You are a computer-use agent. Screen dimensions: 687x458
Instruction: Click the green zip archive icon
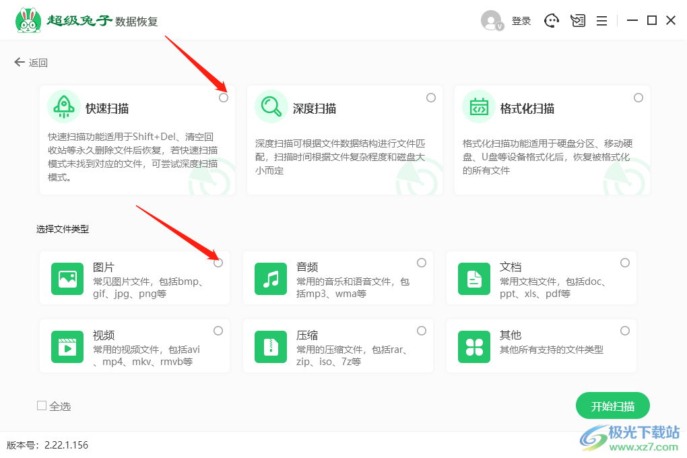point(271,347)
